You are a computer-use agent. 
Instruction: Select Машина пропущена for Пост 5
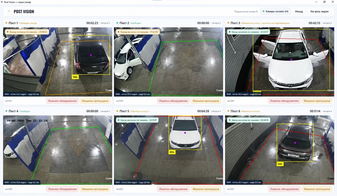(x=206, y=189)
